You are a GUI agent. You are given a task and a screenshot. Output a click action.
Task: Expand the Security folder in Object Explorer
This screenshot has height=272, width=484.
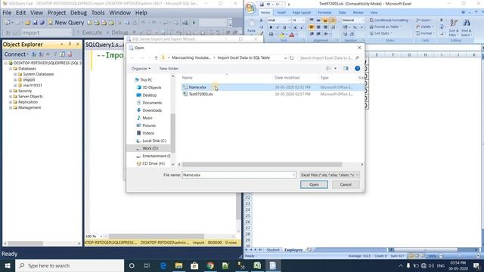point(11,91)
